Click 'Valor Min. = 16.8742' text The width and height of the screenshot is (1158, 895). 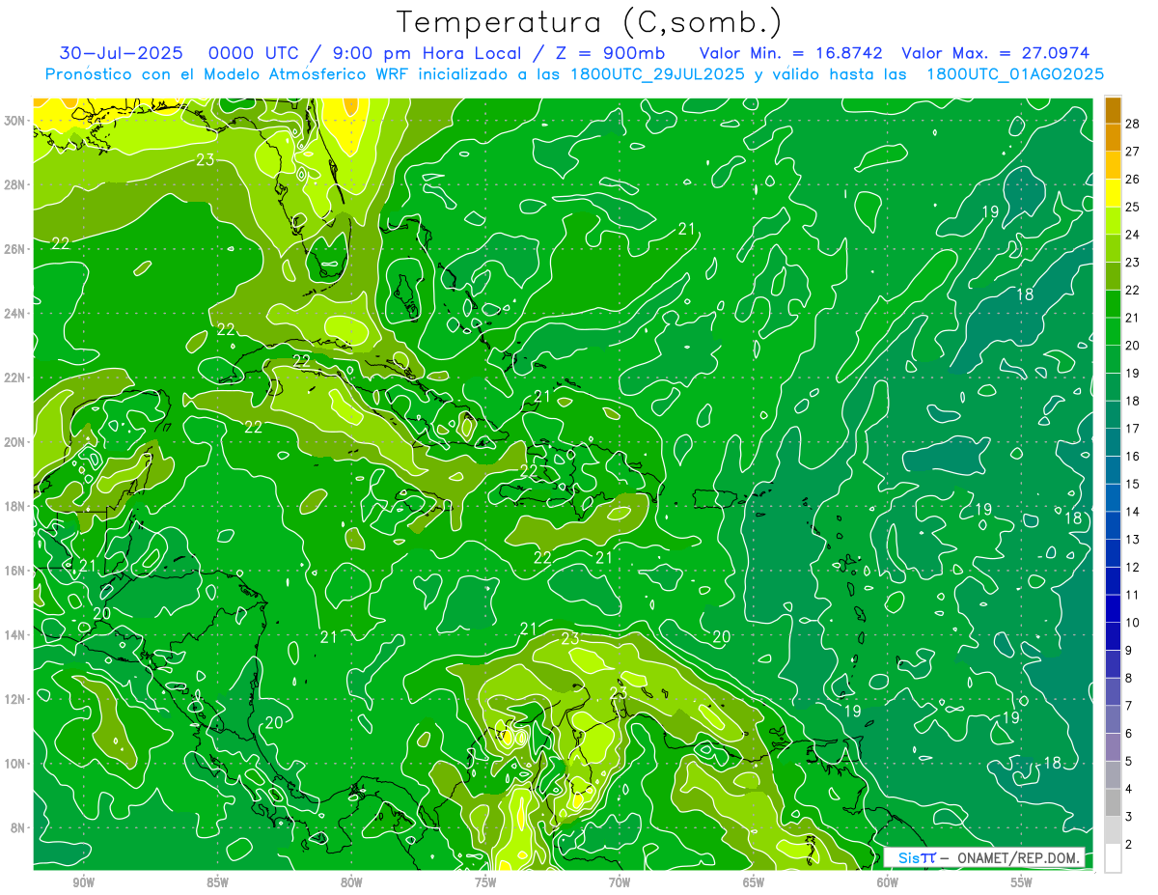tap(791, 53)
